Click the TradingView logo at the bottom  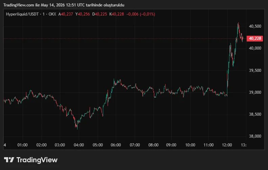(31, 160)
